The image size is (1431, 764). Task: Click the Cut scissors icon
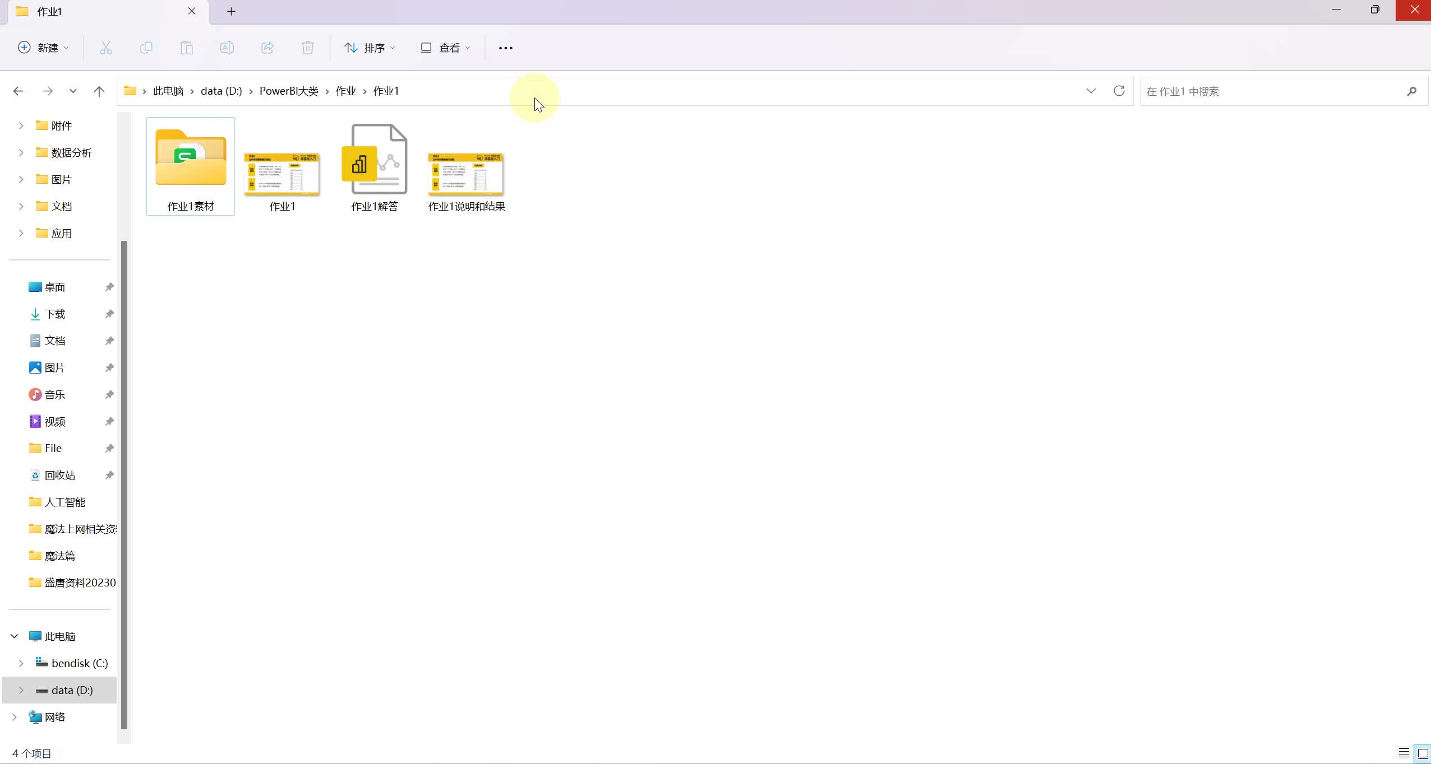tap(105, 48)
